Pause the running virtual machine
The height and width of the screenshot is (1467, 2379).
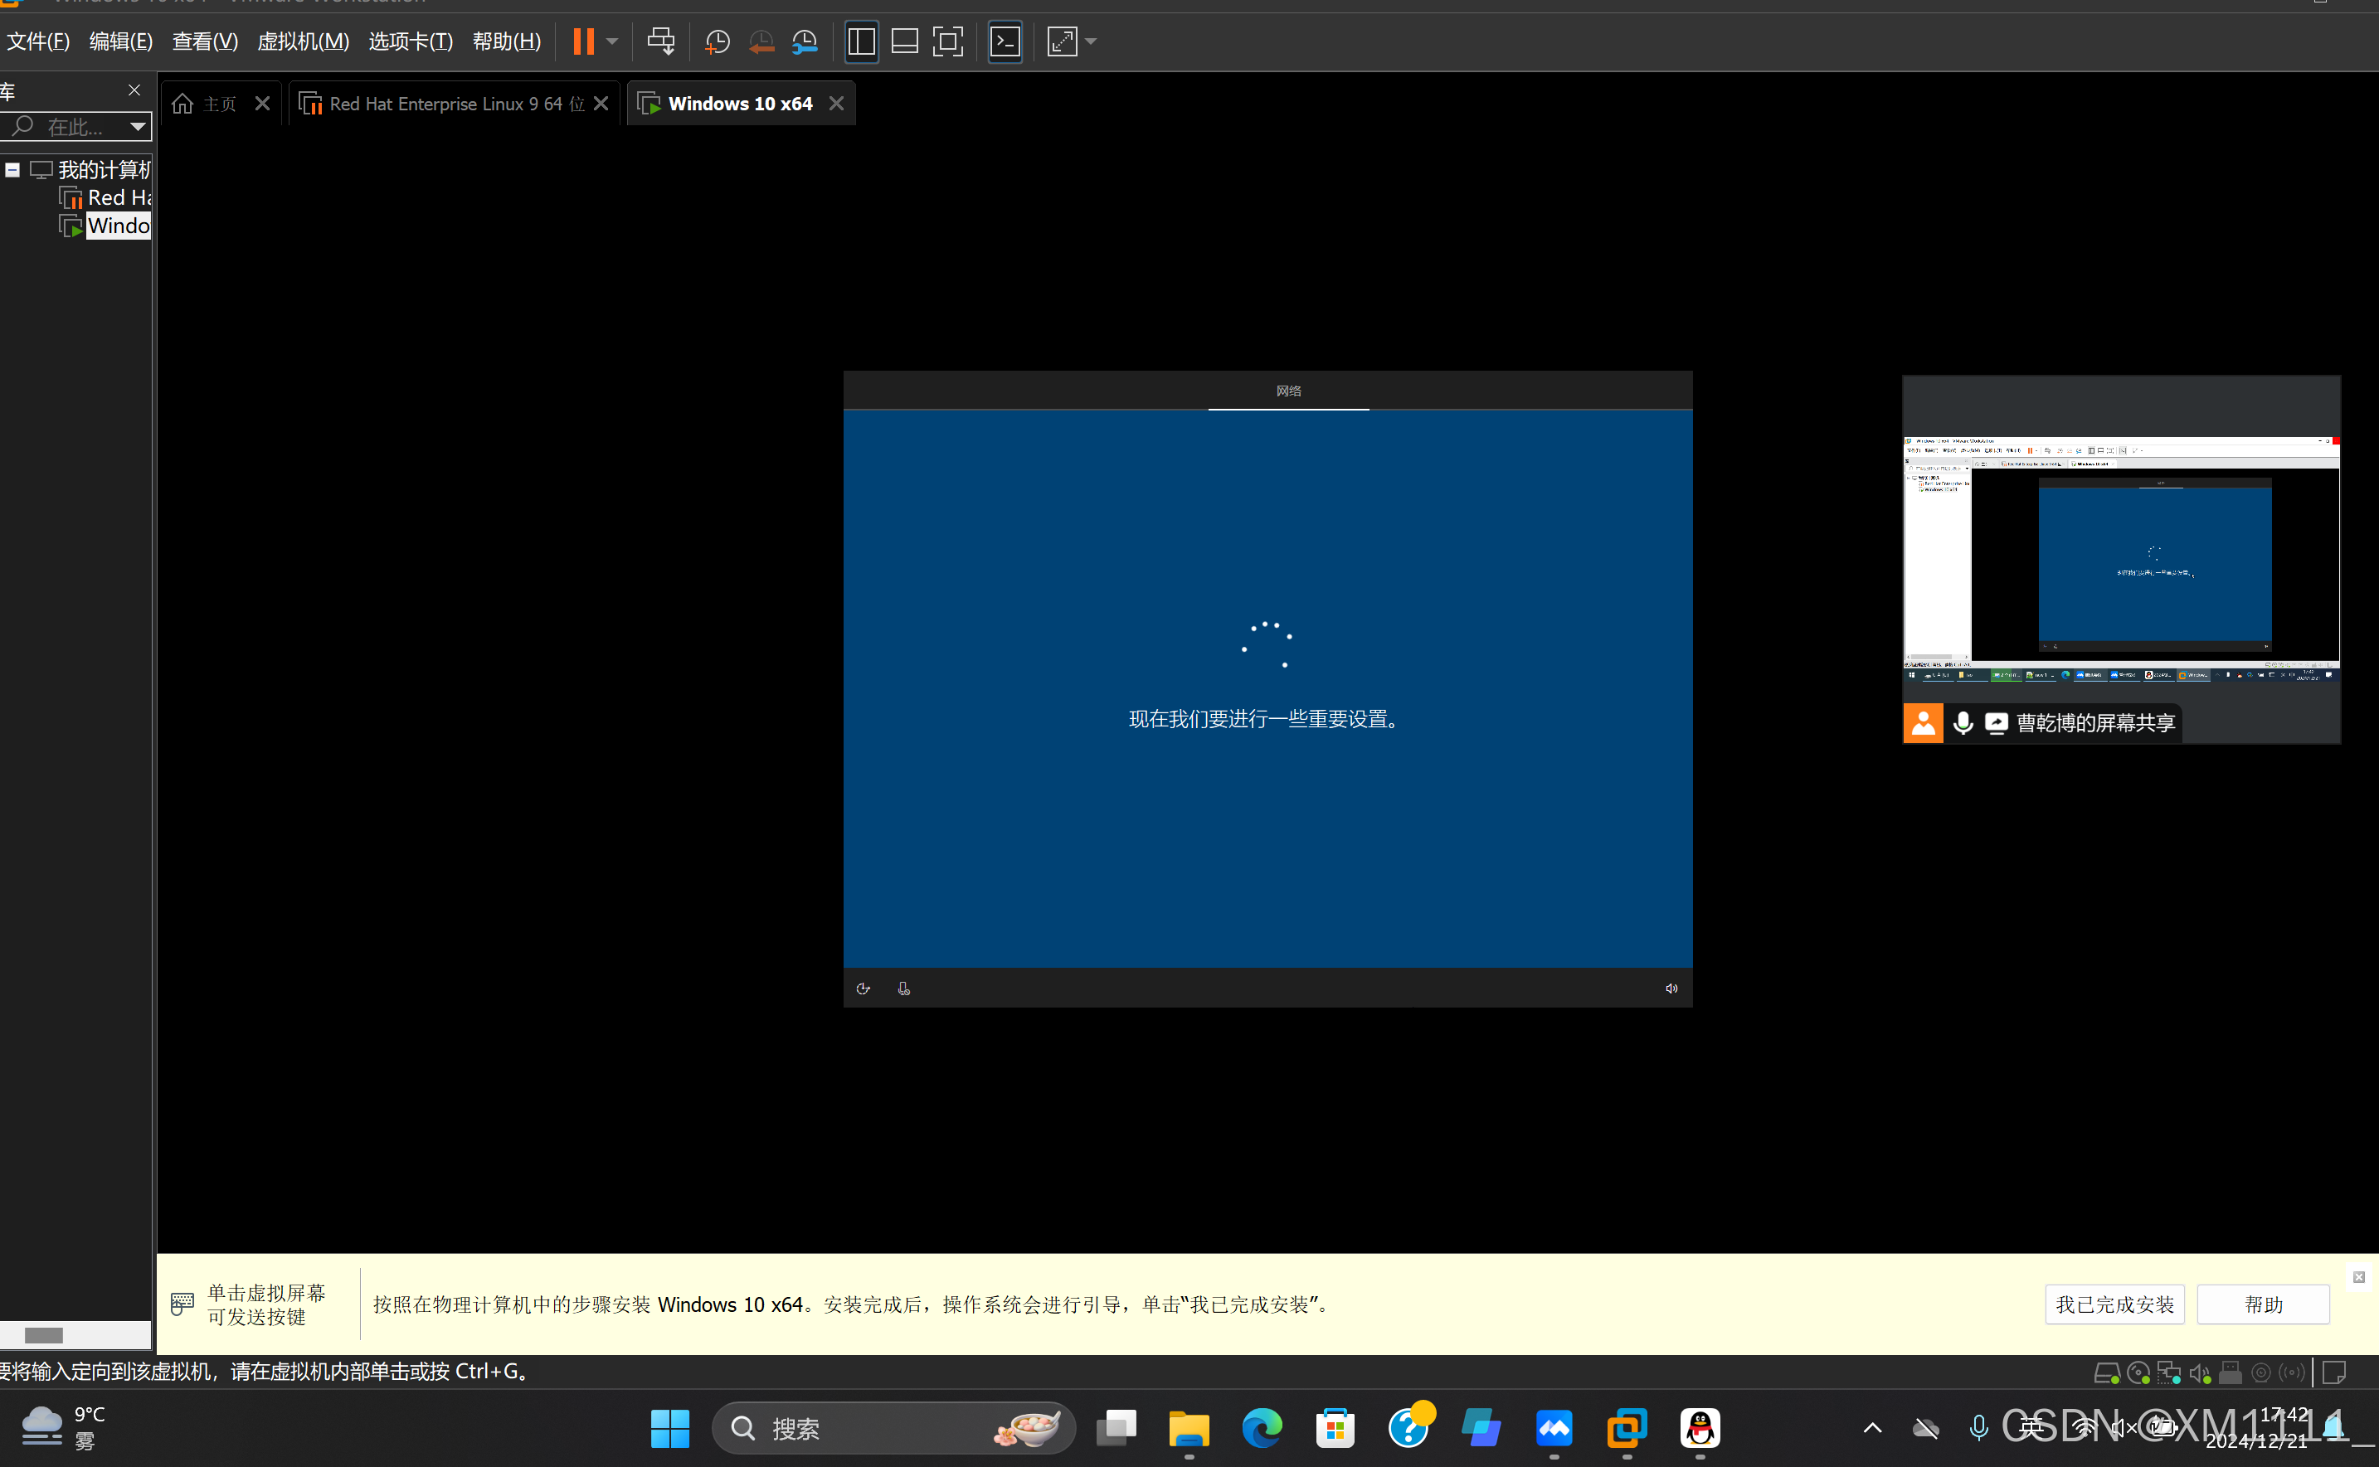click(583, 41)
